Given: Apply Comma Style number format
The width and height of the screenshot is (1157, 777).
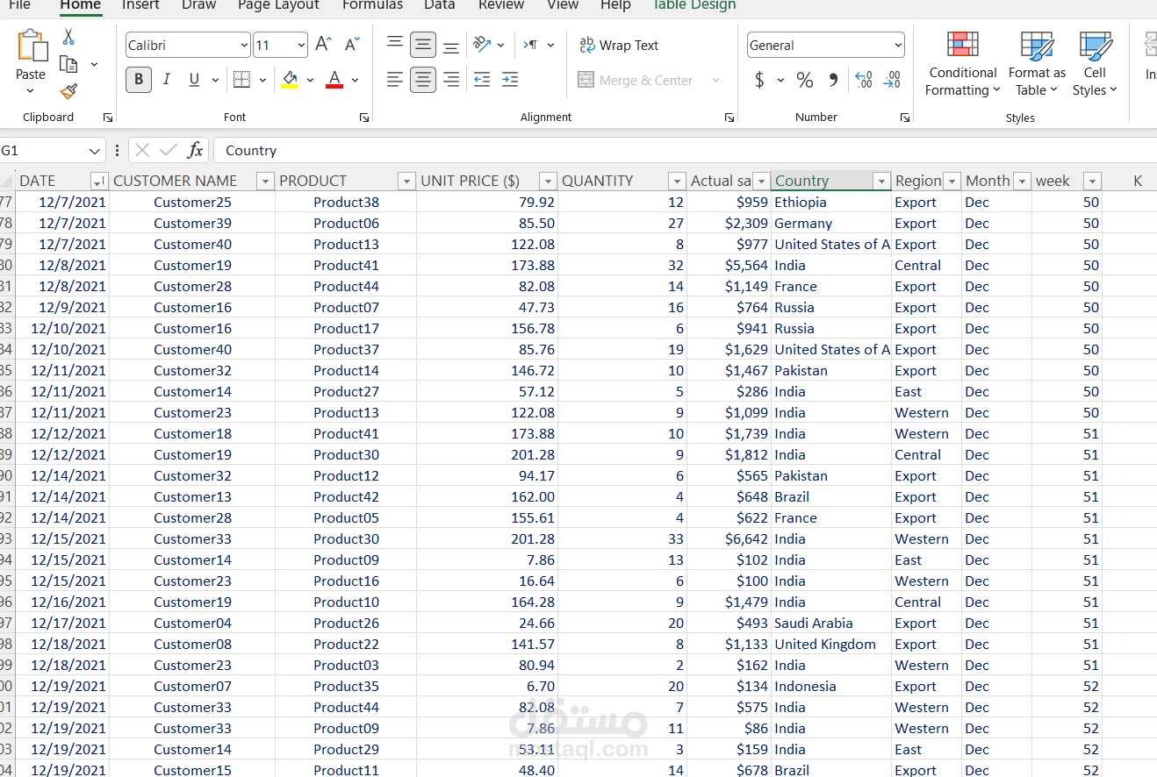Looking at the screenshot, I should pyautogui.click(x=833, y=80).
